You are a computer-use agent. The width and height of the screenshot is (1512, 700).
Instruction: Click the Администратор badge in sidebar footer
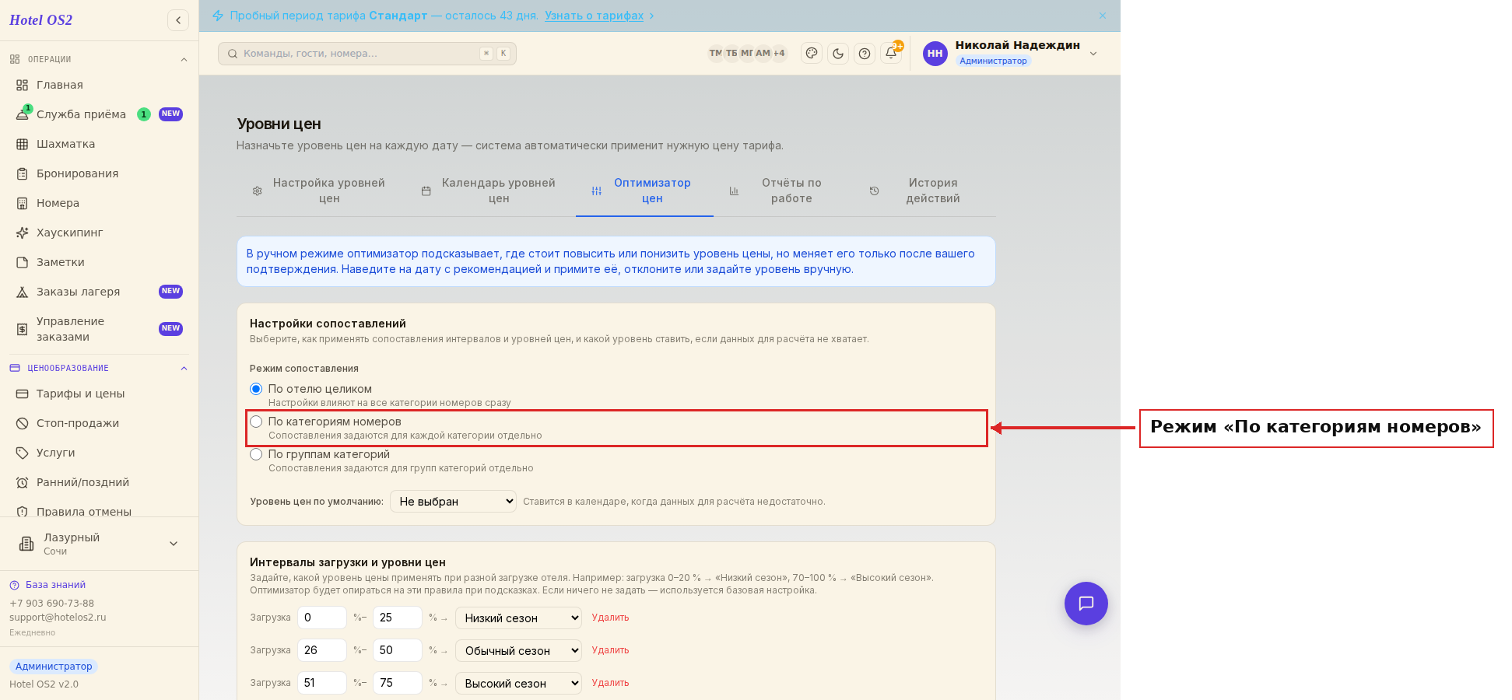(x=54, y=667)
